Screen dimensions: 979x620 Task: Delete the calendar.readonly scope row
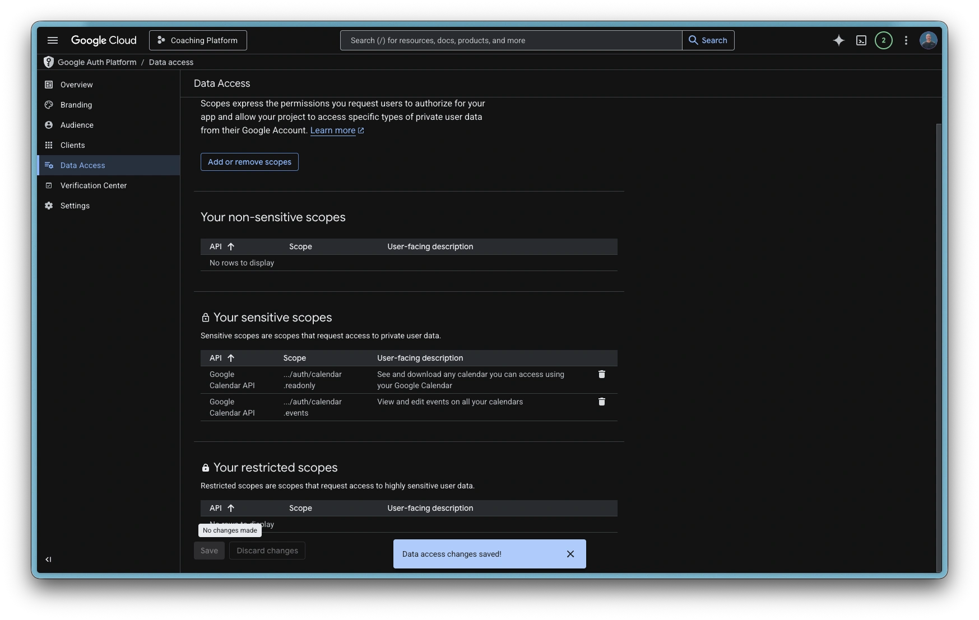(x=601, y=374)
